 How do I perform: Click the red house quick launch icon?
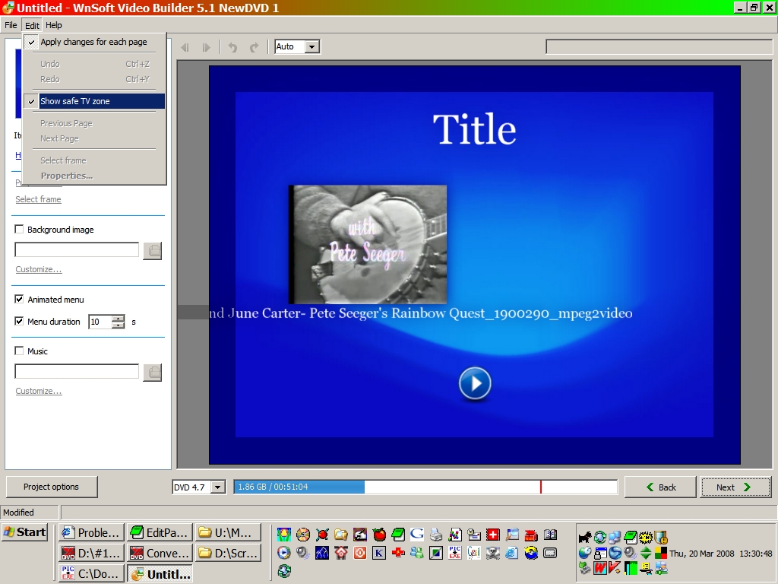[x=341, y=553]
